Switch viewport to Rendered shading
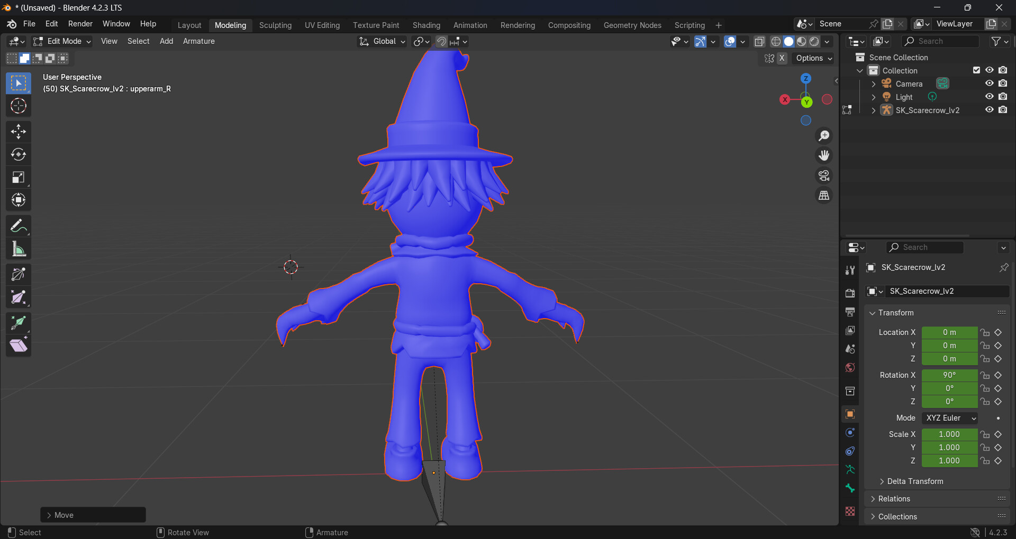This screenshot has width=1016, height=539. [x=813, y=41]
